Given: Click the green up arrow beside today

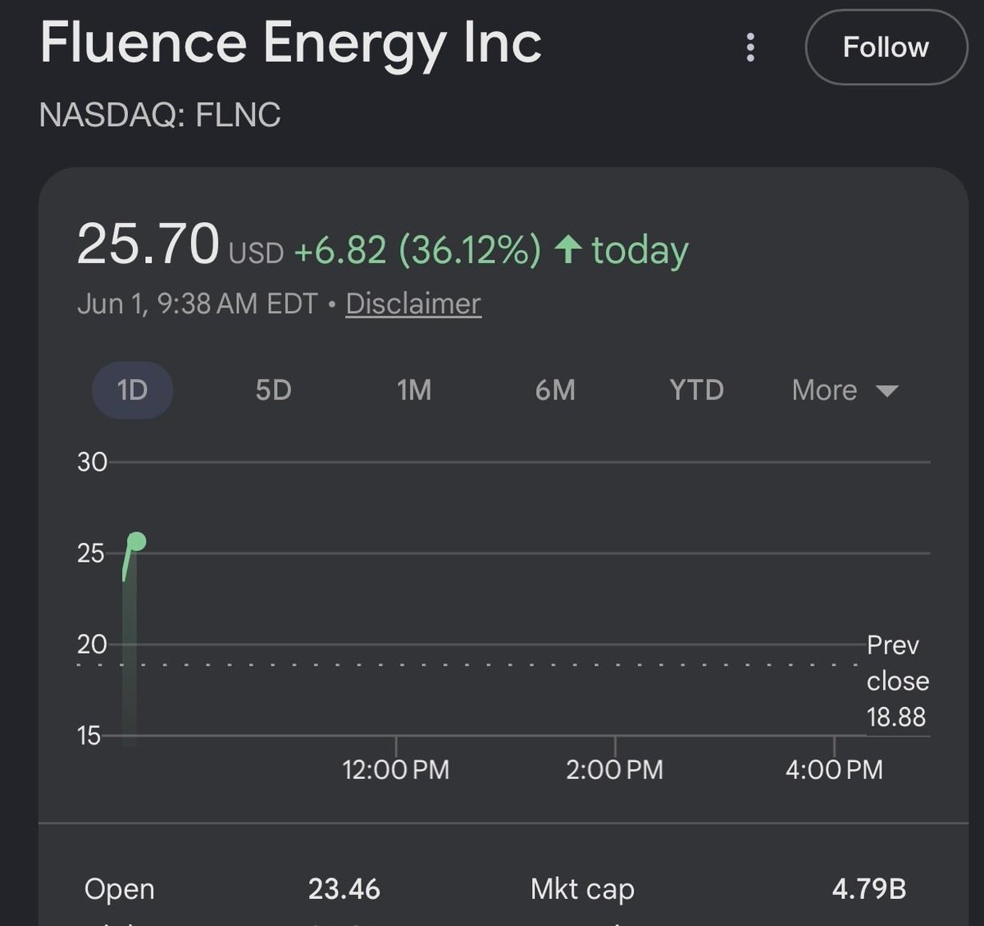Looking at the screenshot, I should tap(568, 249).
